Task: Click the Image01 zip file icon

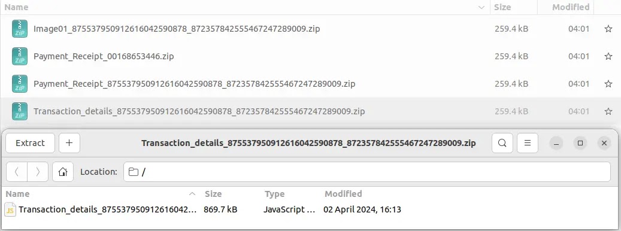Action: (19, 29)
